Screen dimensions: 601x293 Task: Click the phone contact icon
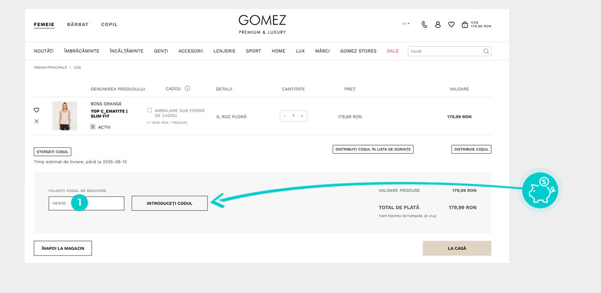click(x=425, y=25)
